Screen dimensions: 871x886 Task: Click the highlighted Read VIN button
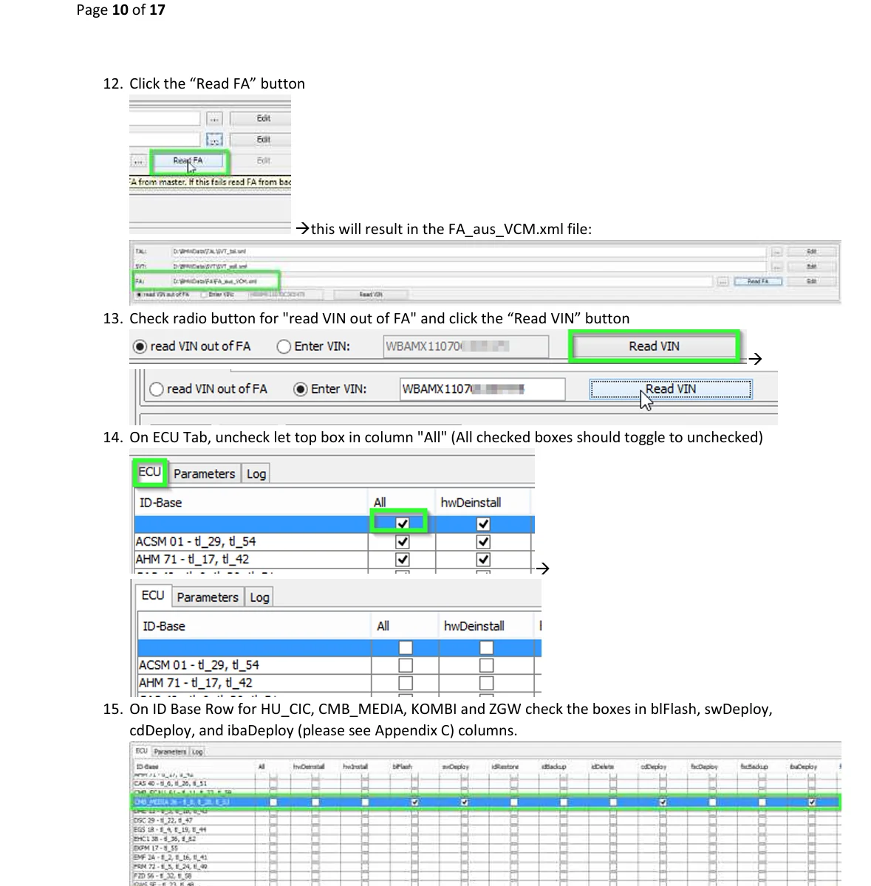coord(653,346)
